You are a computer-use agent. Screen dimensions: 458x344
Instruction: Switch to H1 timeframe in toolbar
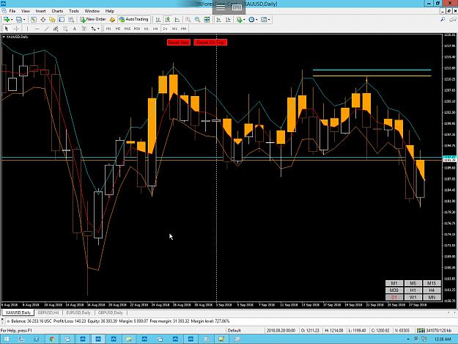coord(146,29)
